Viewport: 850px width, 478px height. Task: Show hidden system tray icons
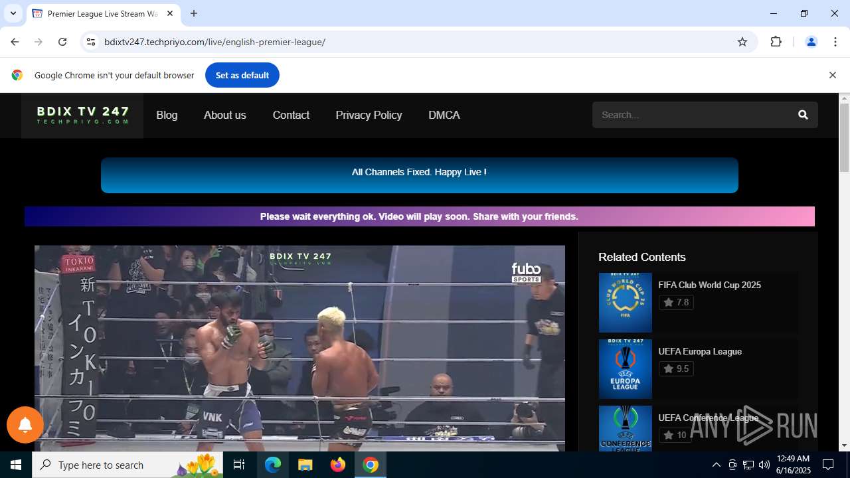click(716, 465)
